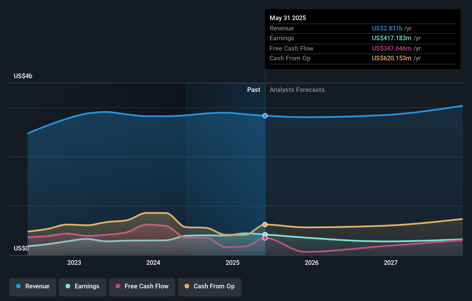Click the US$4b y-axis label
The height and width of the screenshot is (301, 472).
pos(23,76)
